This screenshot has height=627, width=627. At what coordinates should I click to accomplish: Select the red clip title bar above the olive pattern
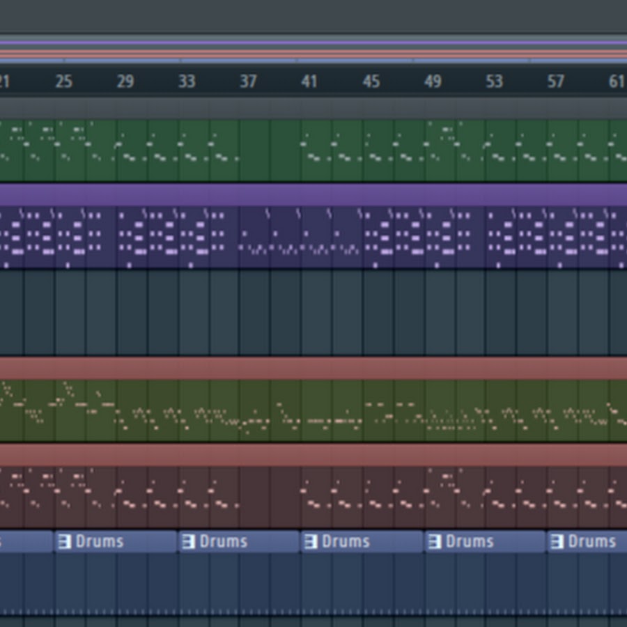313,369
